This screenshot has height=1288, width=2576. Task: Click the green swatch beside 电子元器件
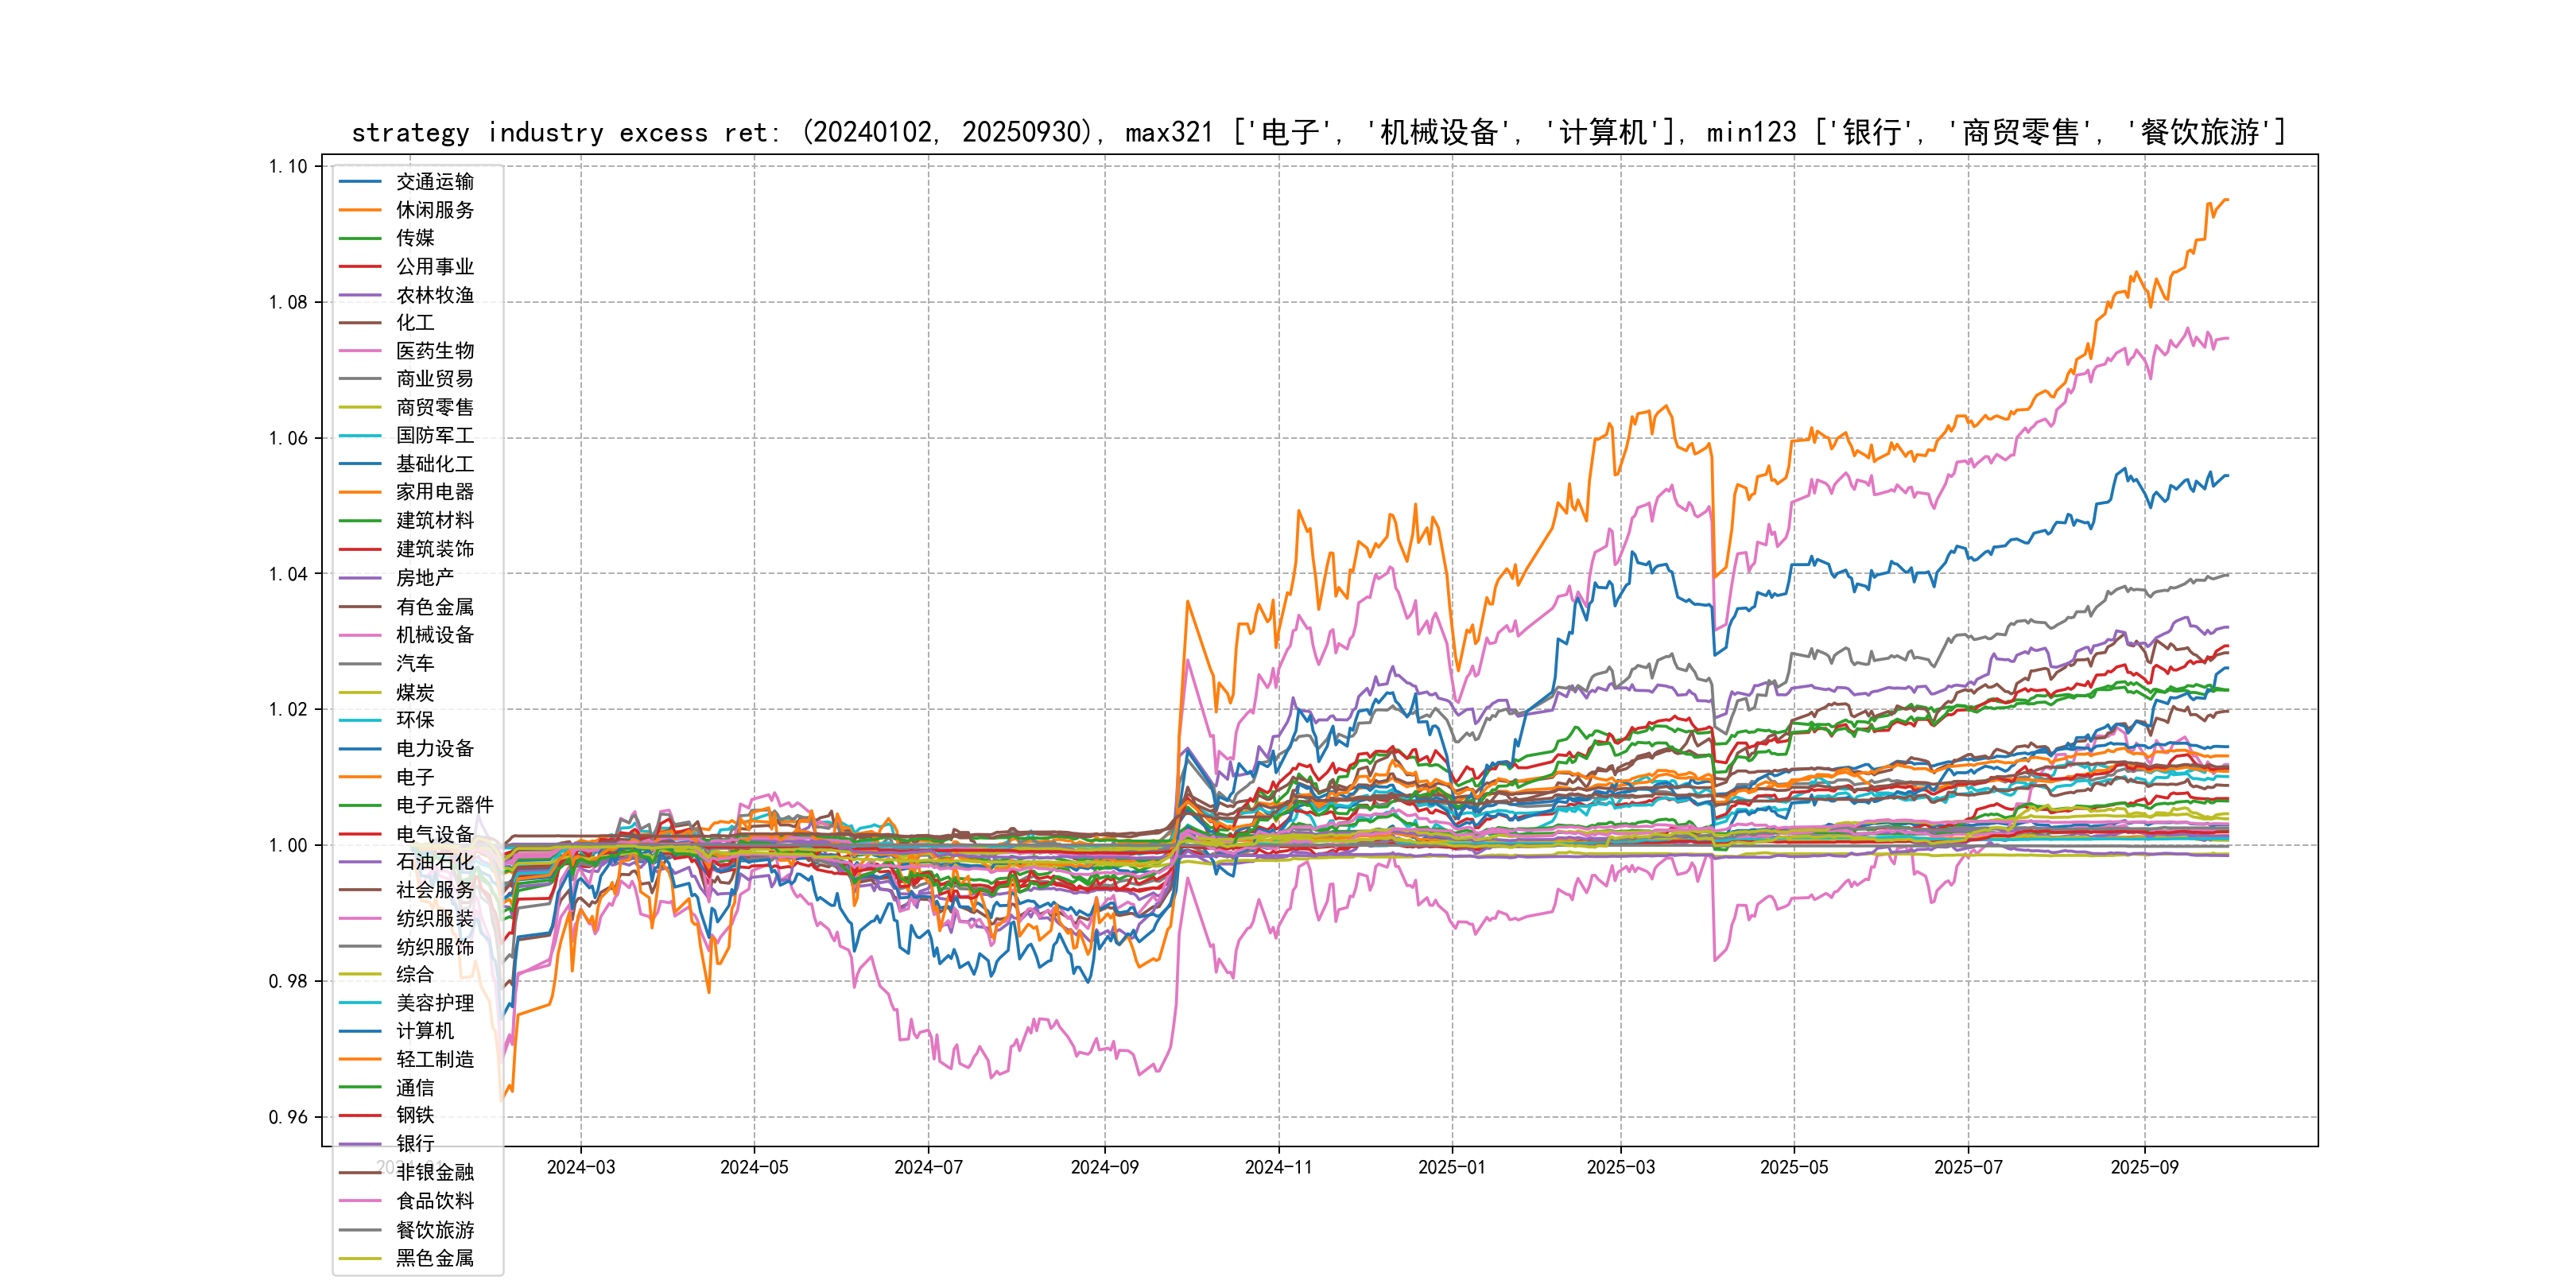360,805
